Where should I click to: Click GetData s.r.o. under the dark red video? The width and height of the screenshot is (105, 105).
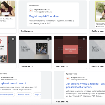pos(62,66)
